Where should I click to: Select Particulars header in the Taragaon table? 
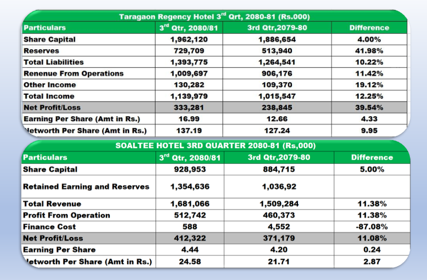tap(45, 28)
